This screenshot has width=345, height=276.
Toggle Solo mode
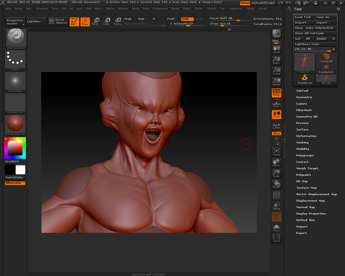276,228
